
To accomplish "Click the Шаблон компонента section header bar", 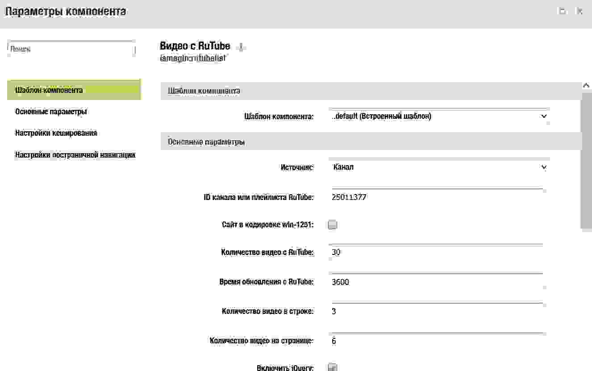I will pos(371,91).
